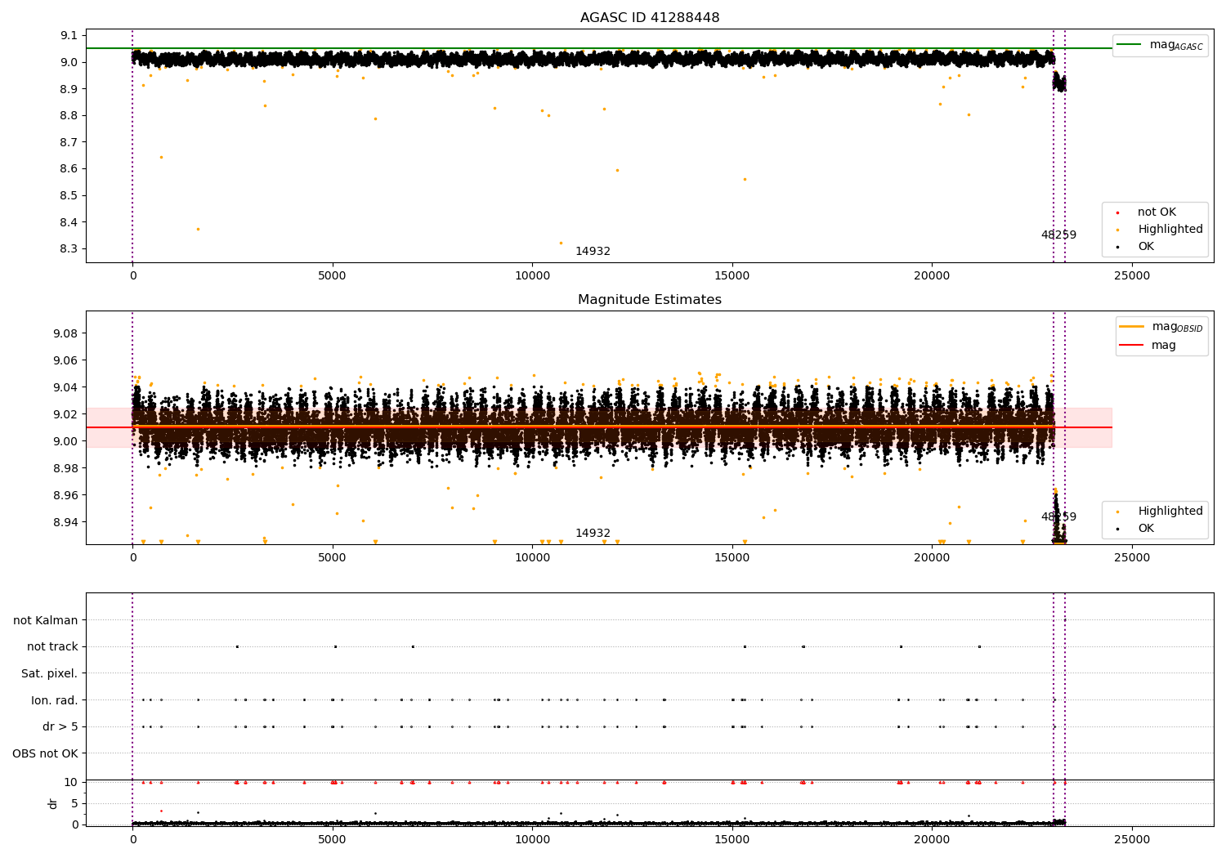The width and height of the screenshot is (1226, 858).
Task: Click the 'Highlighted' legend entry in top plot
Action: pos(1170,230)
